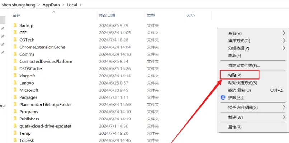Click 文件夹 type in the Temp row
Image resolution: width=289 pixels, height=143 pixels.
coord(153,133)
